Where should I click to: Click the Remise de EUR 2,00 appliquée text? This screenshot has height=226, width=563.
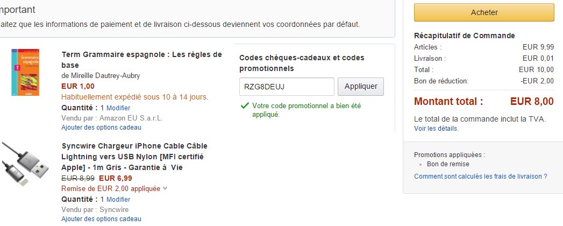(111, 188)
